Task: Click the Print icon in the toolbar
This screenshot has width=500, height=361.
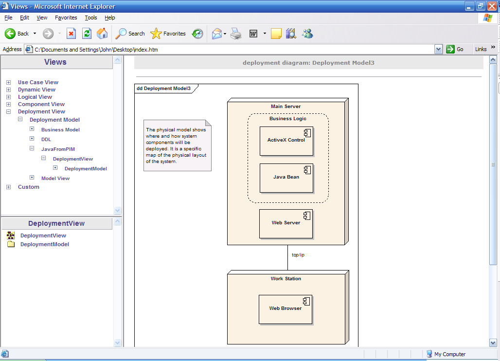Action: pos(236,34)
